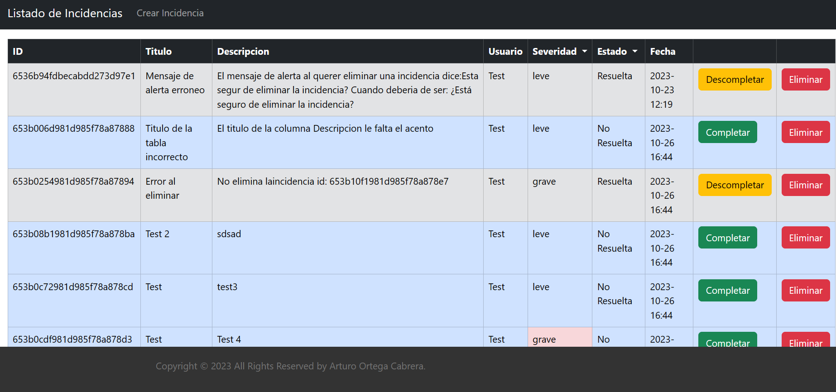Complete the Titulo de la tabla incorrecto incident

(x=727, y=132)
